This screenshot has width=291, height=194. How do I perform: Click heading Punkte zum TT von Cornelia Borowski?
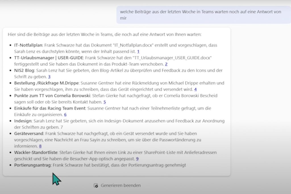(x=52, y=96)
